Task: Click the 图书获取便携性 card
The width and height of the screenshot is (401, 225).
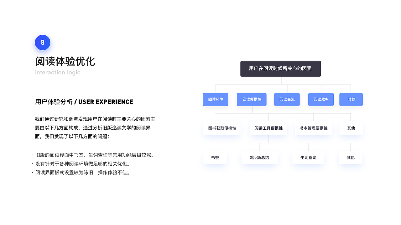Action: (x=222, y=128)
